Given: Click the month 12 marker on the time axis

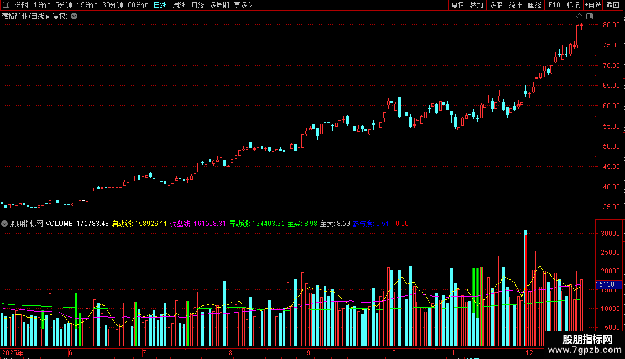Looking at the screenshot, I should tap(529, 352).
